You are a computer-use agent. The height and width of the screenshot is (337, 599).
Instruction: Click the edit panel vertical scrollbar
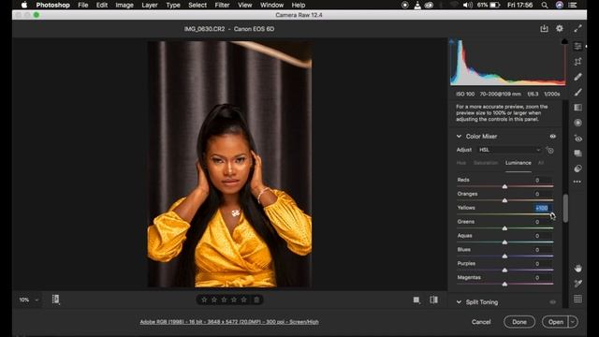click(565, 208)
